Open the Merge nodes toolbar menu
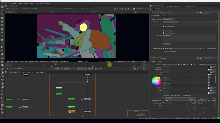 click(2, 33)
